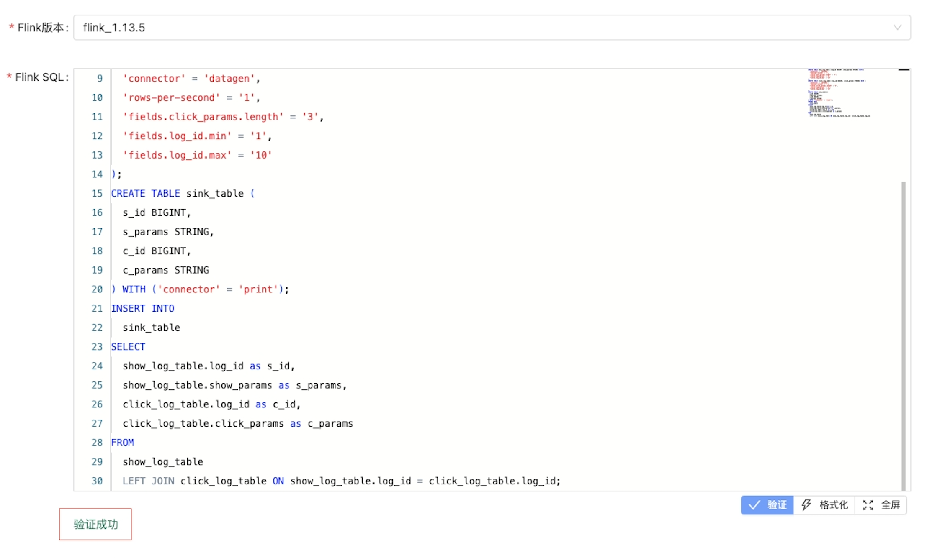Click the FROM keyword on line 28
This screenshot has height=558, width=927.
pos(122,443)
